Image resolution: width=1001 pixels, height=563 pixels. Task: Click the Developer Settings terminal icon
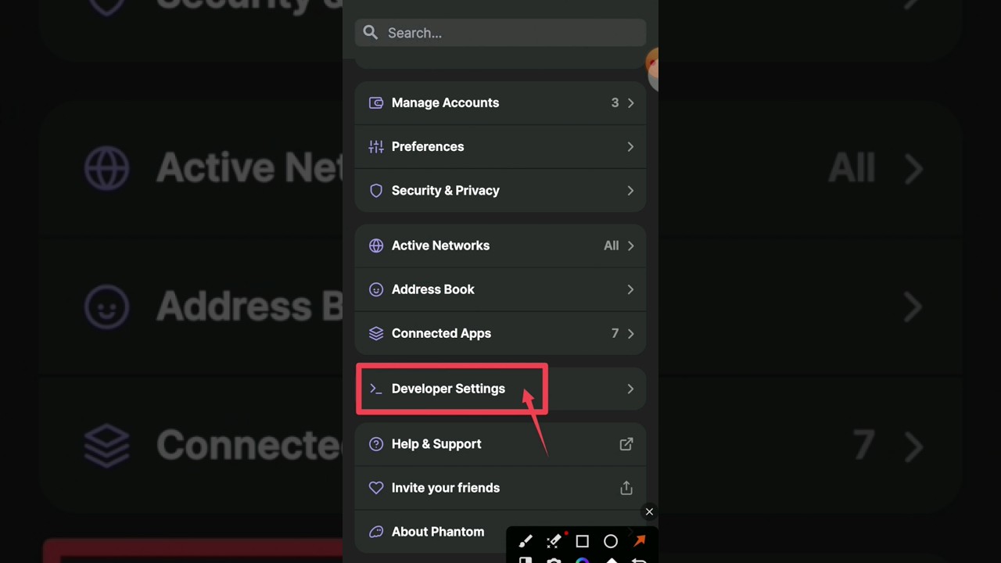(x=376, y=389)
